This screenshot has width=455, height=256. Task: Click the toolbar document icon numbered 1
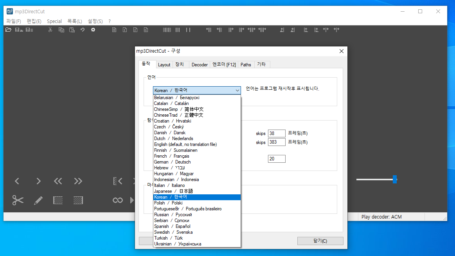(x=125, y=30)
